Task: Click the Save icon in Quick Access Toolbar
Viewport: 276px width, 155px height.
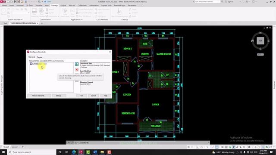Action: (15, 2)
